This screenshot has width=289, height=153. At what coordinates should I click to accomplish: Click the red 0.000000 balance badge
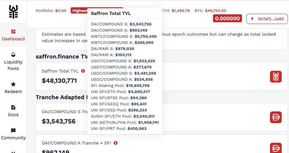tap(227, 18)
